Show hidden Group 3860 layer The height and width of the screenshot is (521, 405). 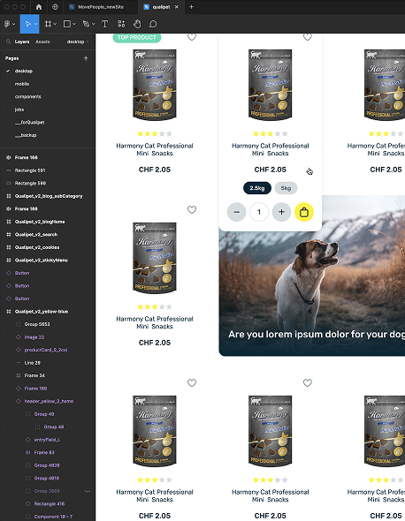point(88,491)
